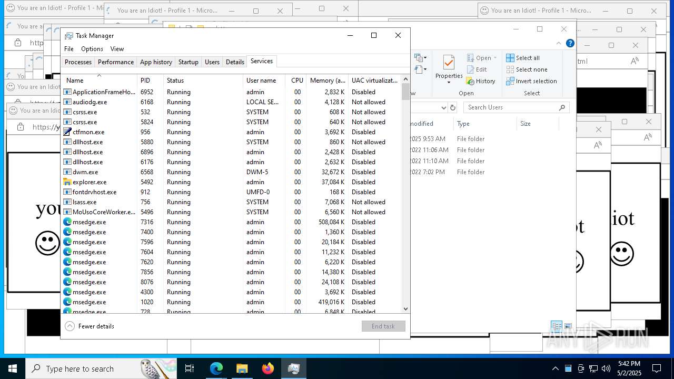Switch to the Users tab
This screenshot has width=674, height=379.
pyautogui.click(x=212, y=62)
